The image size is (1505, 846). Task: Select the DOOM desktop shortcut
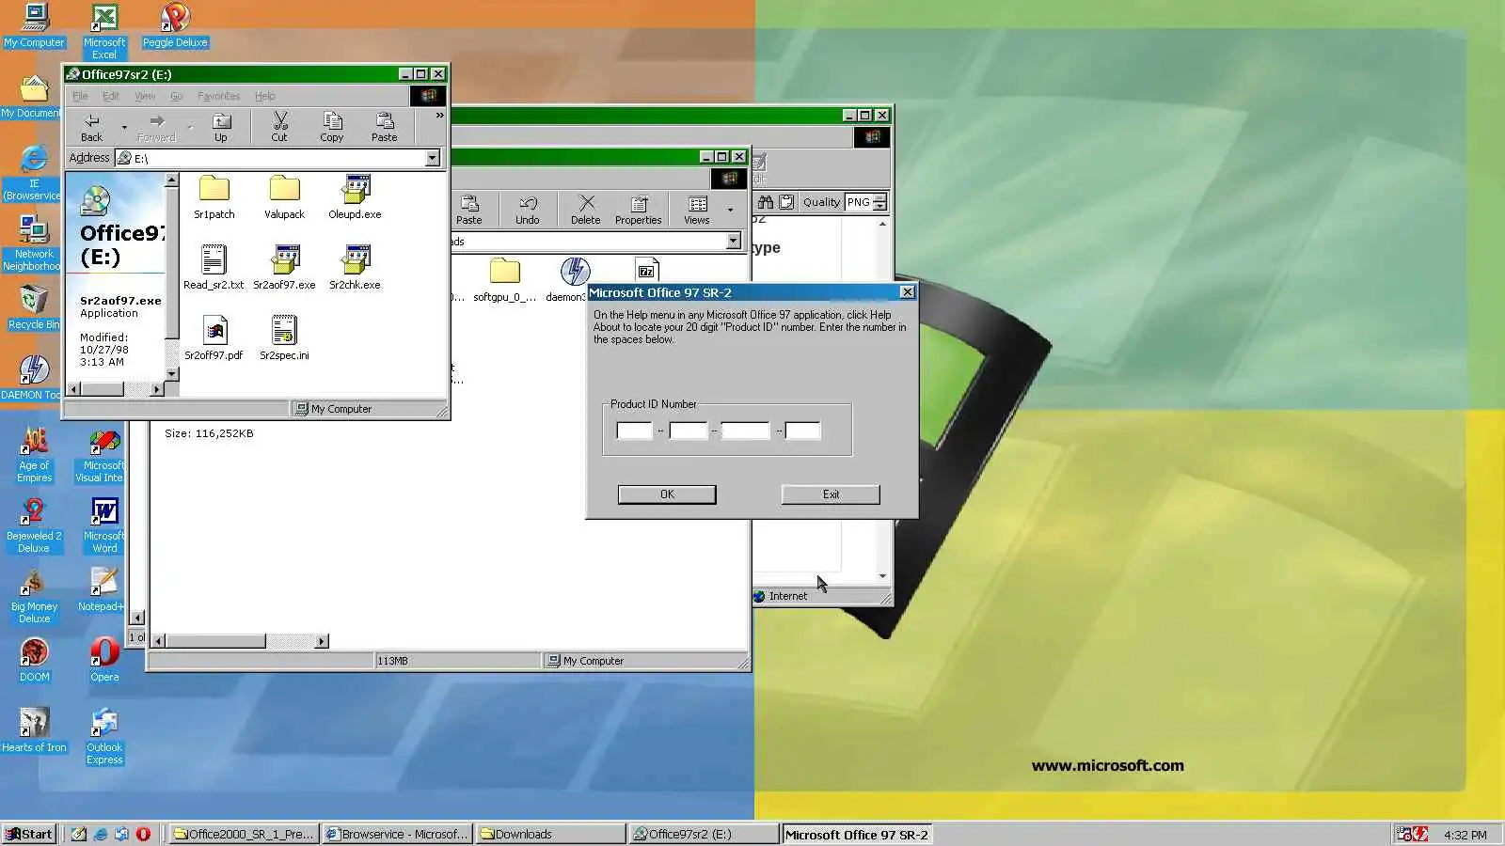(x=34, y=660)
